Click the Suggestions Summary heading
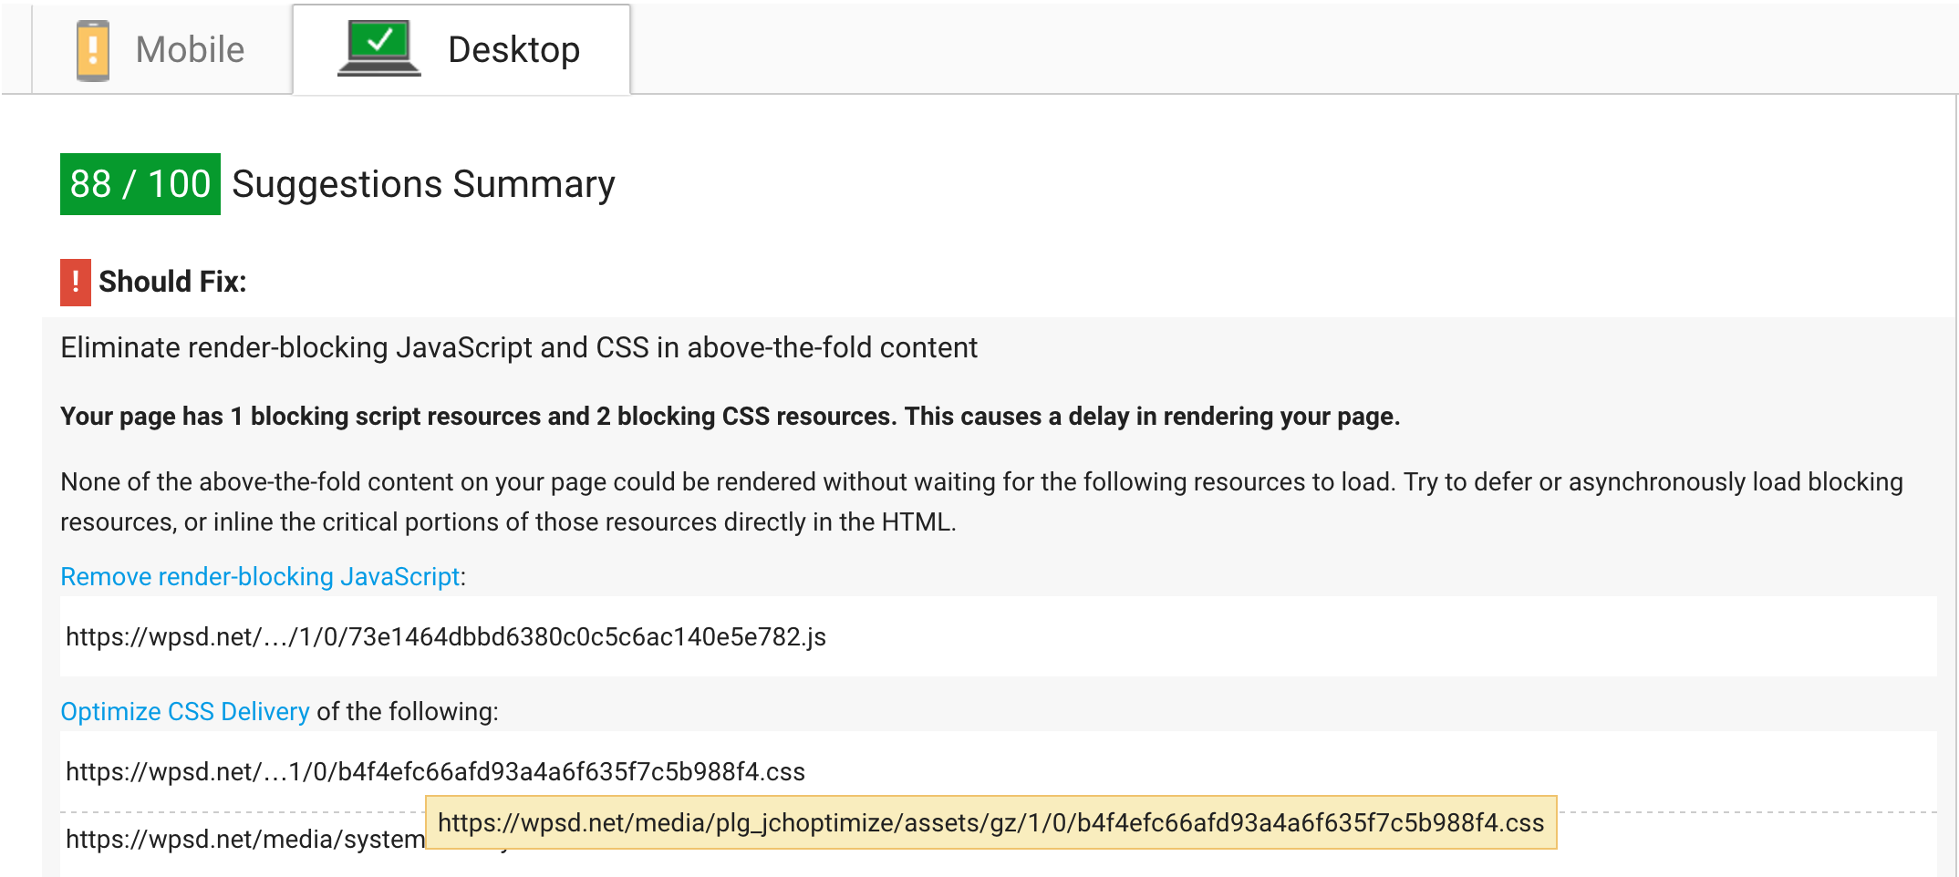Image resolution: width=1959 pixels, height=877 pixels. pos(423,184)
